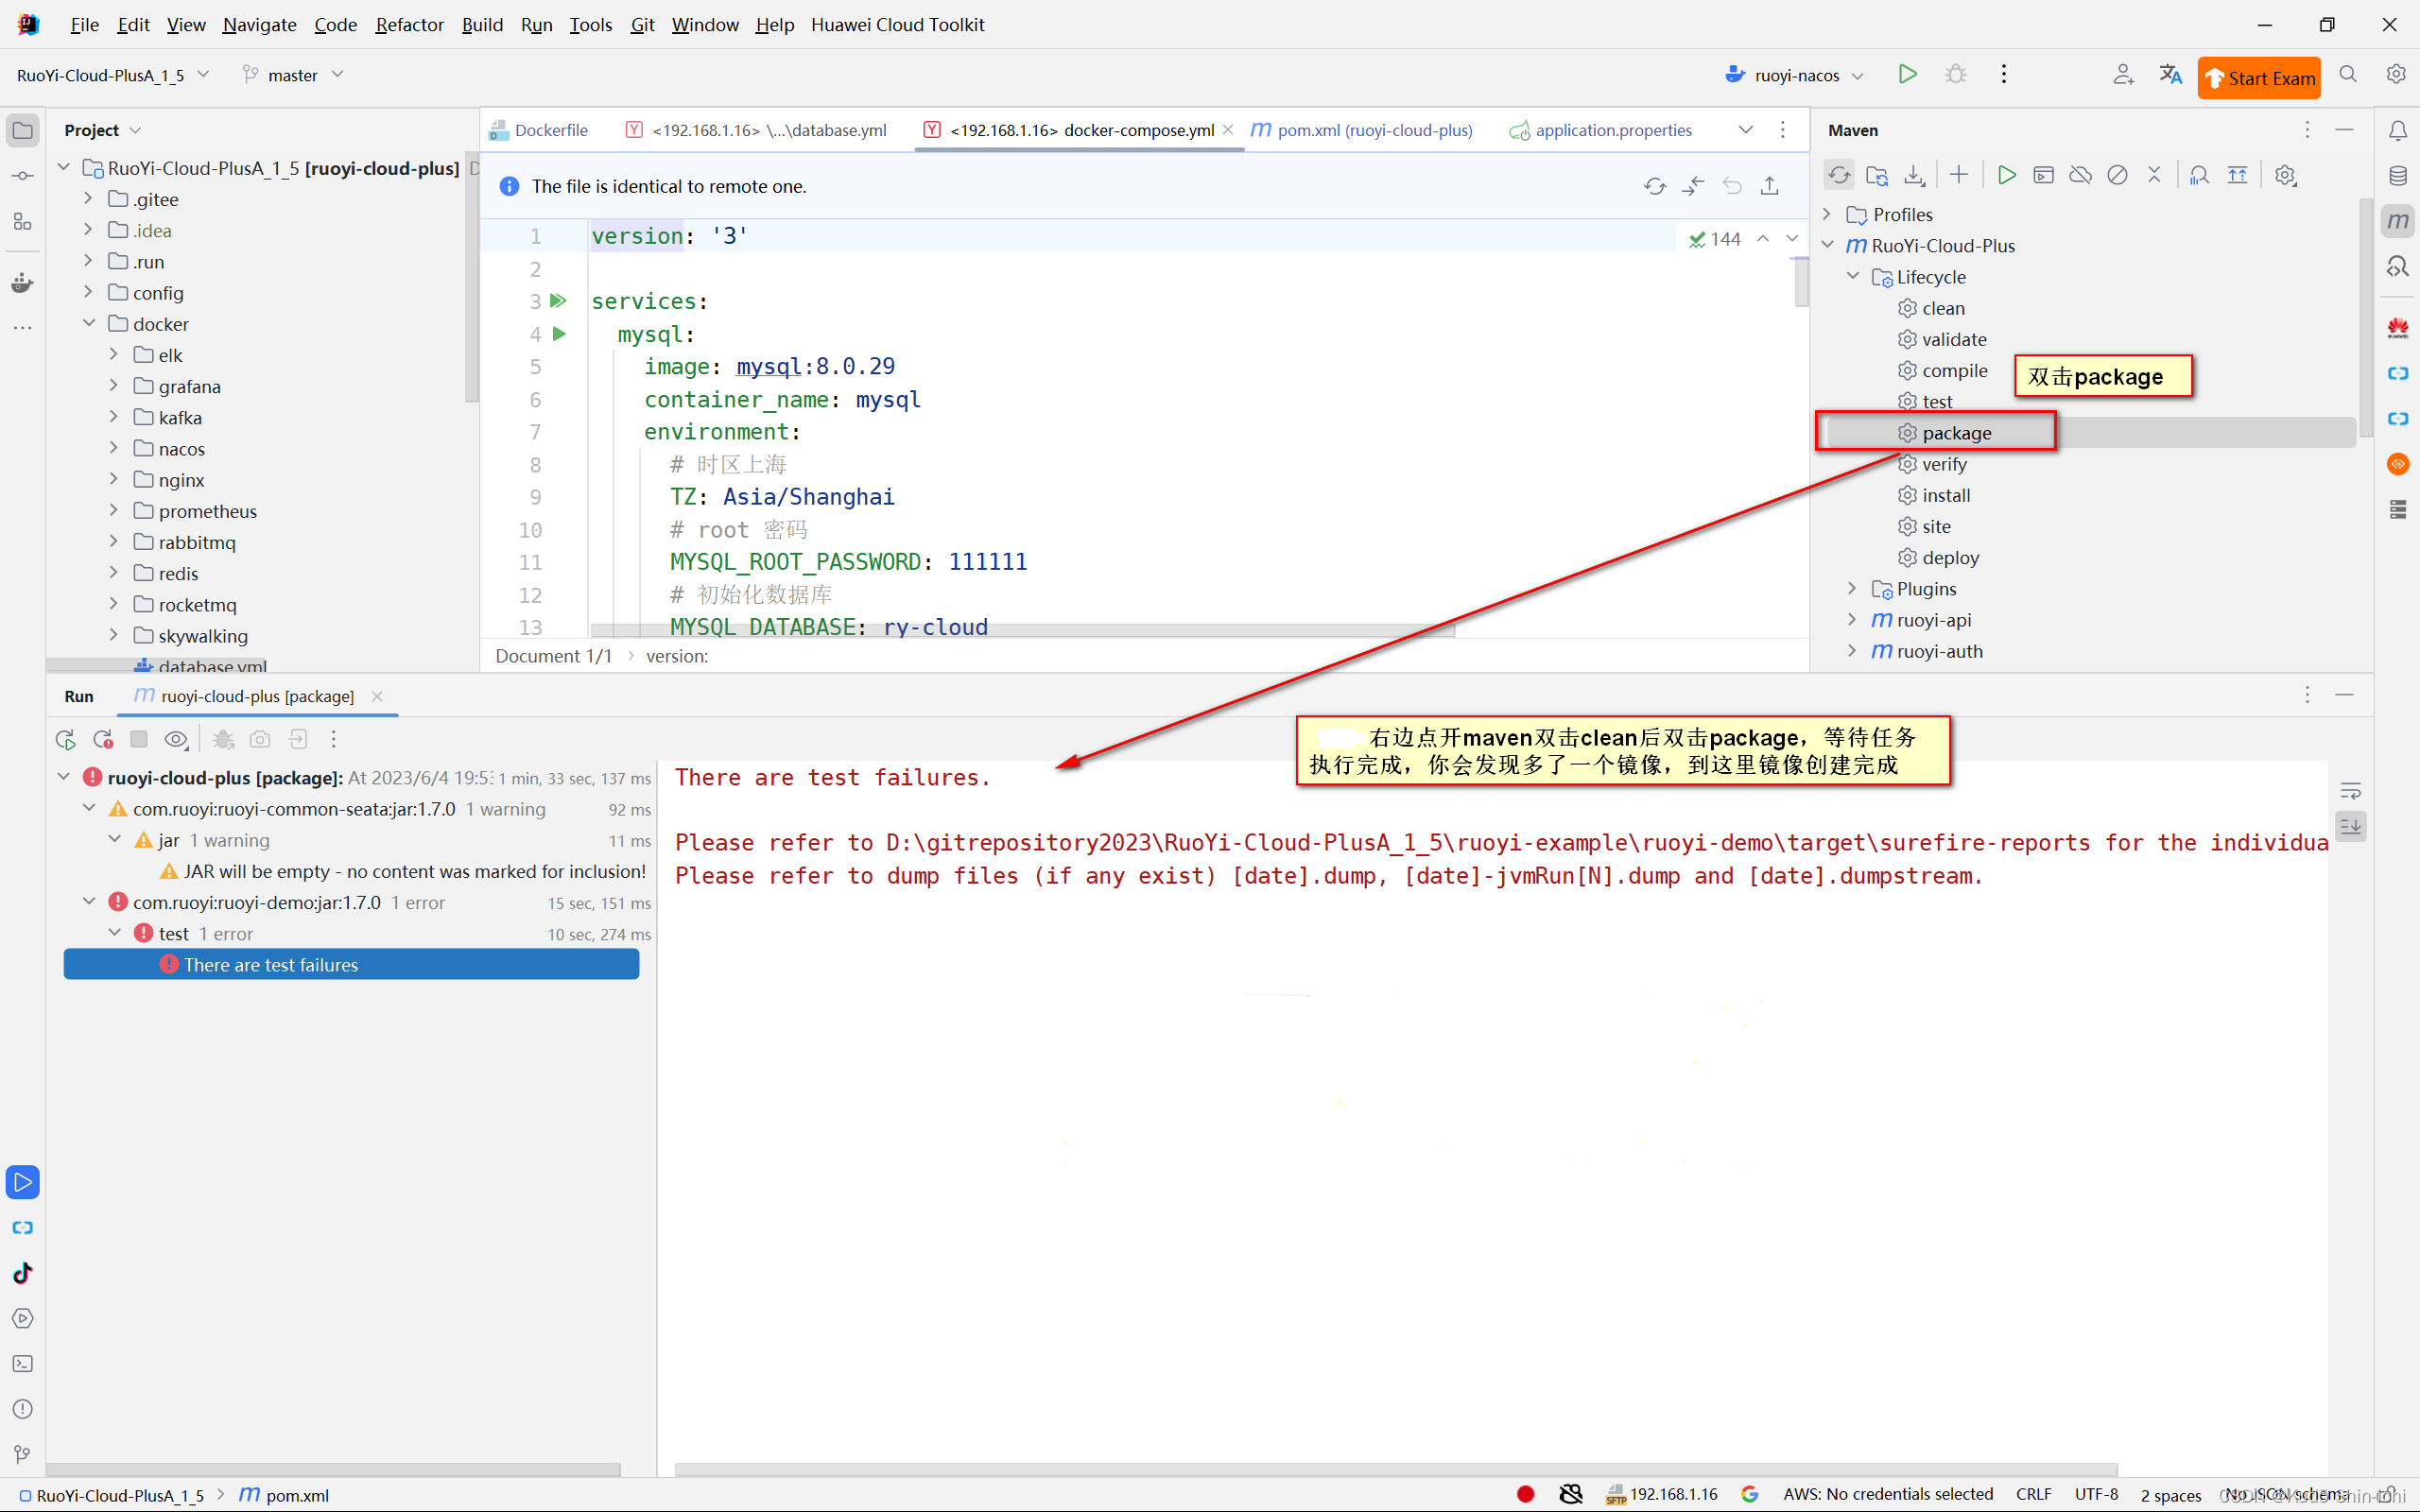Open the Tools menu in menu bar
This screenshot has width=2420, height=1512.
pyautogui.click(x=591, y=25)
